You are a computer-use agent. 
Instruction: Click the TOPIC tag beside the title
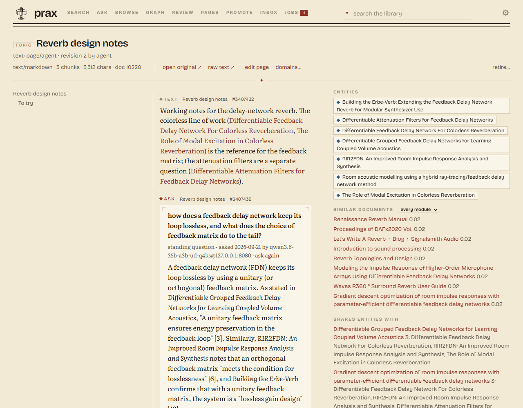24,45
